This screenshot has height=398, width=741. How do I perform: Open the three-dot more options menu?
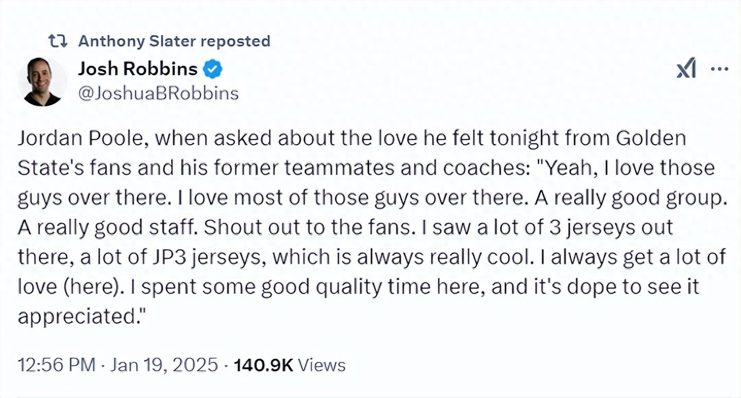pos(719,70)
